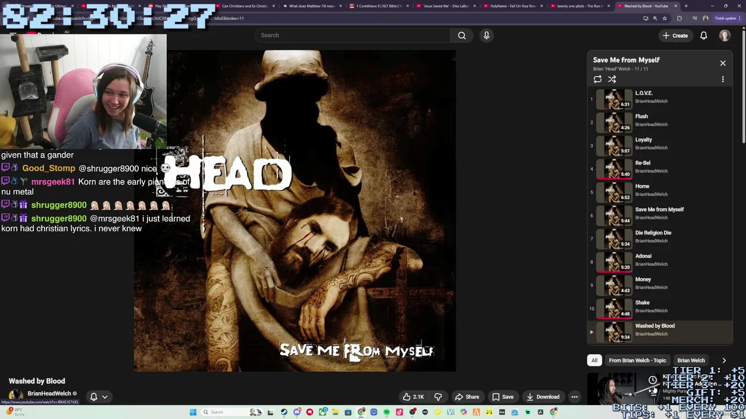Click the Create button
This screenshot has width=746, height=419.
tap(675, 35)
